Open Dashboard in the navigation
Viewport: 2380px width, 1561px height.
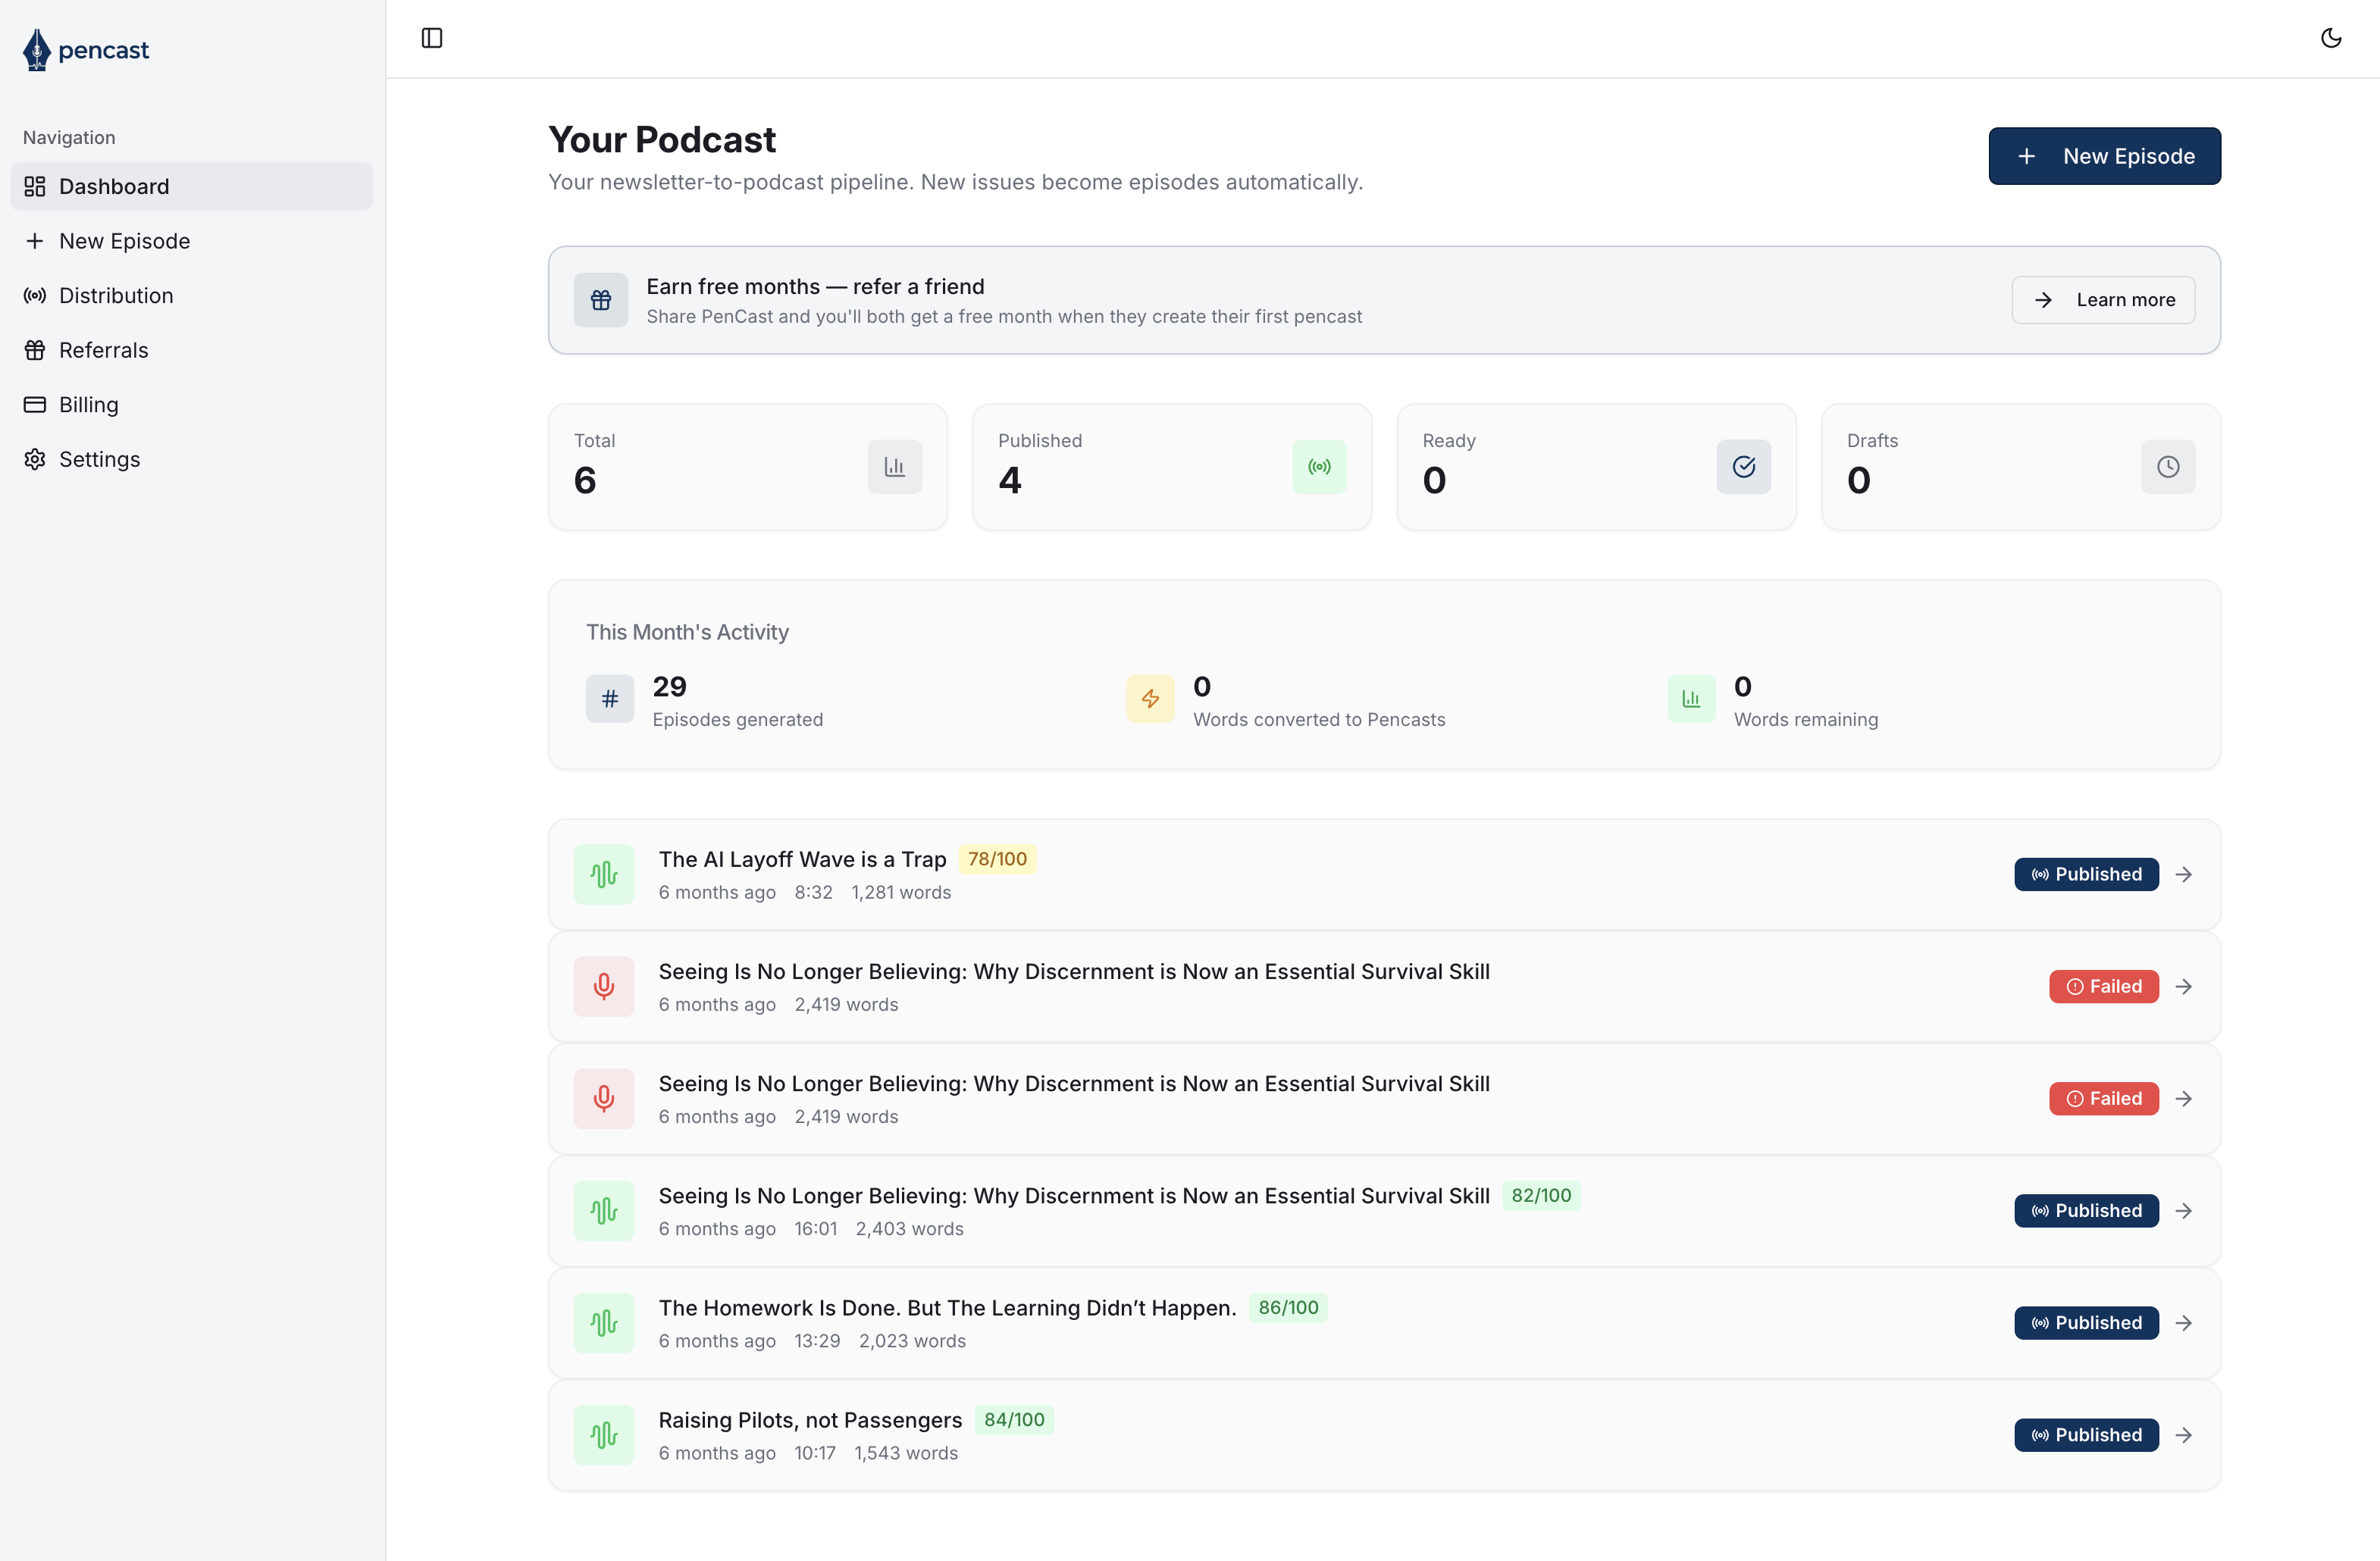point(191,186)
